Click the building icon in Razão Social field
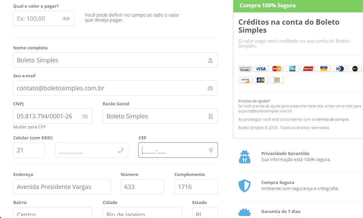Image resolution: width=363 pixels, height=218 pixels. [210, 116]
